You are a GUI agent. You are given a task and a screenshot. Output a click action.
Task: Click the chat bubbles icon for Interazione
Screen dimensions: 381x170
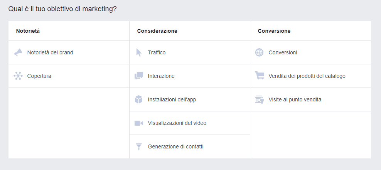tap(139, 76)
